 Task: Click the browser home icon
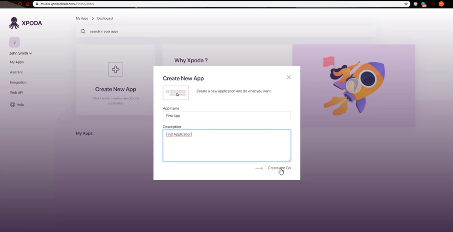point(27,4)
